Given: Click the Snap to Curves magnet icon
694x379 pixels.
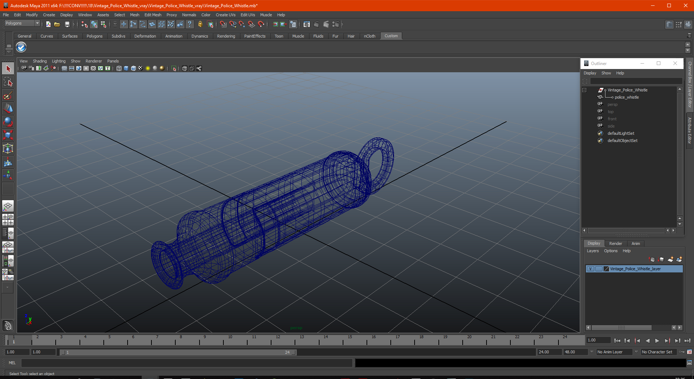Looking at the screenshot, I should tap(232, 24).
